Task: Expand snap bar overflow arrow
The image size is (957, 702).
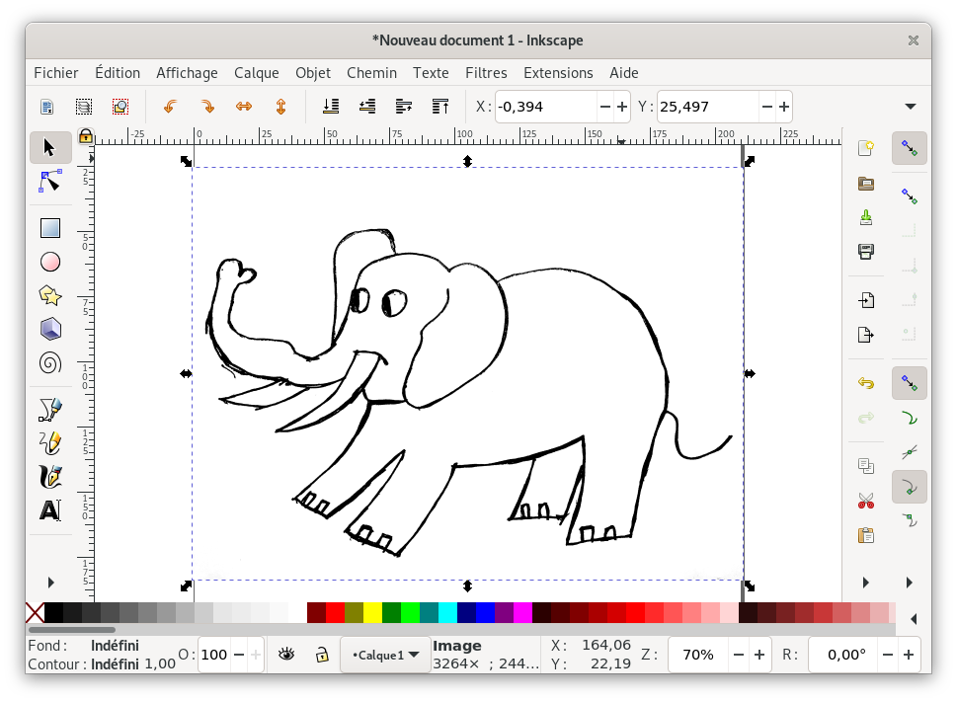Action: (910, 583)
